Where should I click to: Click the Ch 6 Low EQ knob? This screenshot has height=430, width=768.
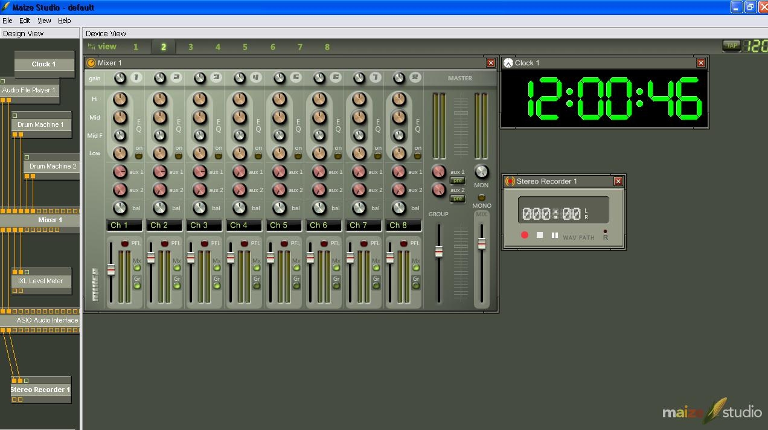click(x=319, y=153)
